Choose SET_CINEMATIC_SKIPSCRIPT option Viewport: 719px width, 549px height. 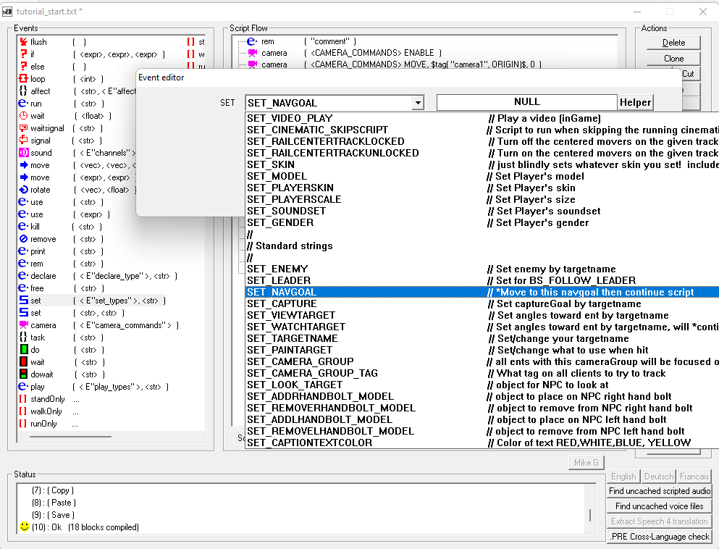[482, 130]
